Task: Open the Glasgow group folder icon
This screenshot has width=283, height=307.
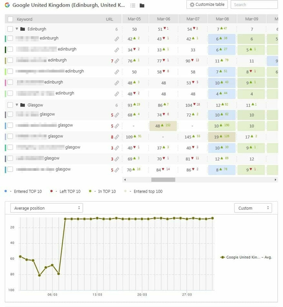Action: (23, 105)
